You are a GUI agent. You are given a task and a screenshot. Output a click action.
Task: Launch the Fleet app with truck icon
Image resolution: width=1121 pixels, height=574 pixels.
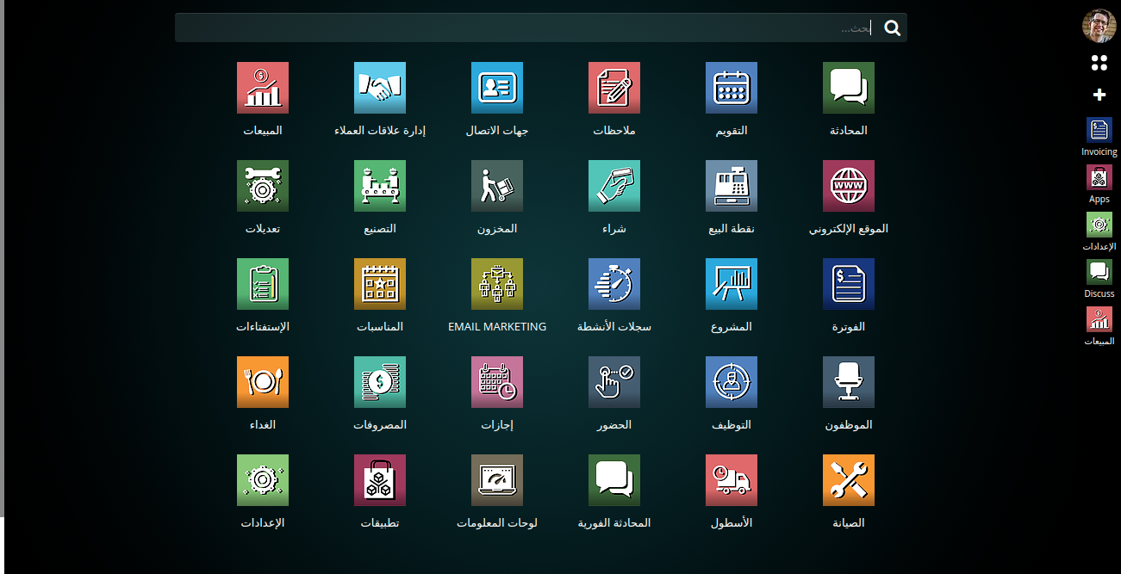coord(731,480)
